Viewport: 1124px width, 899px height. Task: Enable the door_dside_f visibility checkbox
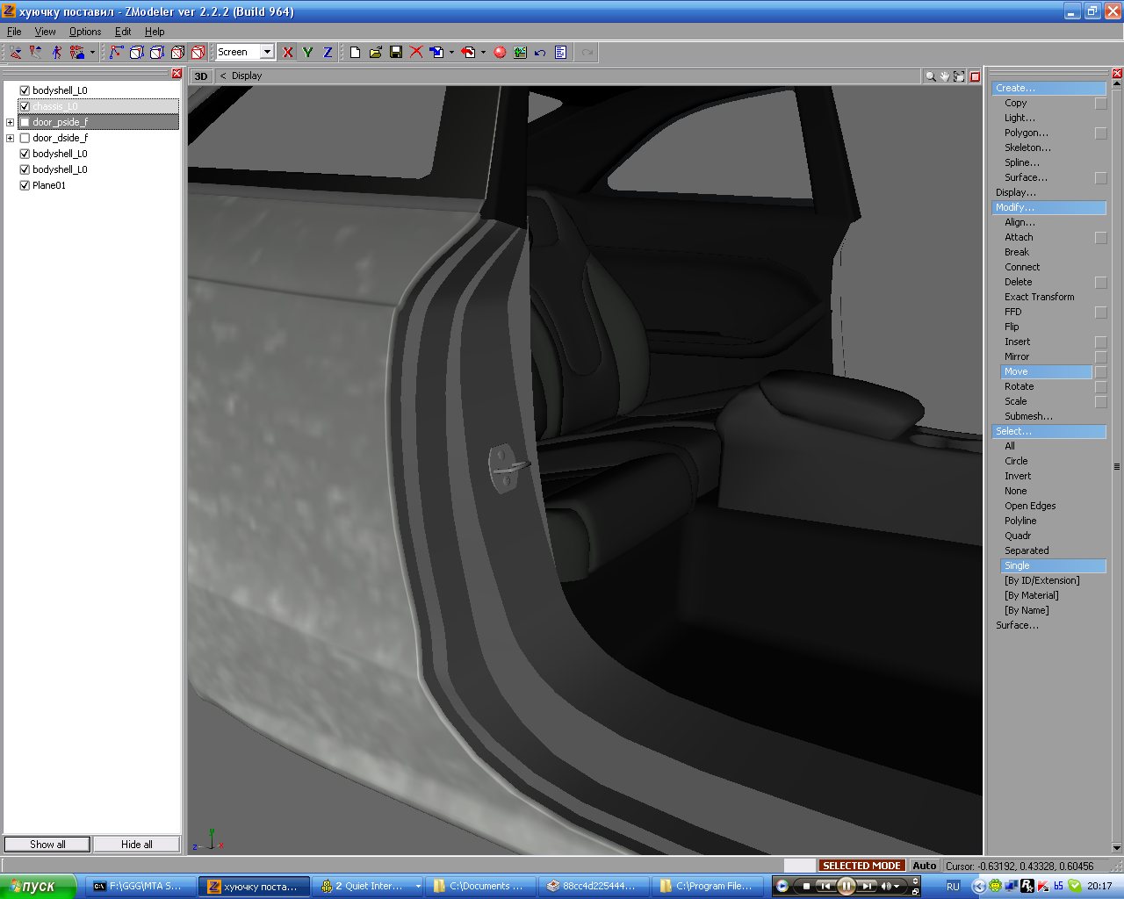click(x=25, y=138)
